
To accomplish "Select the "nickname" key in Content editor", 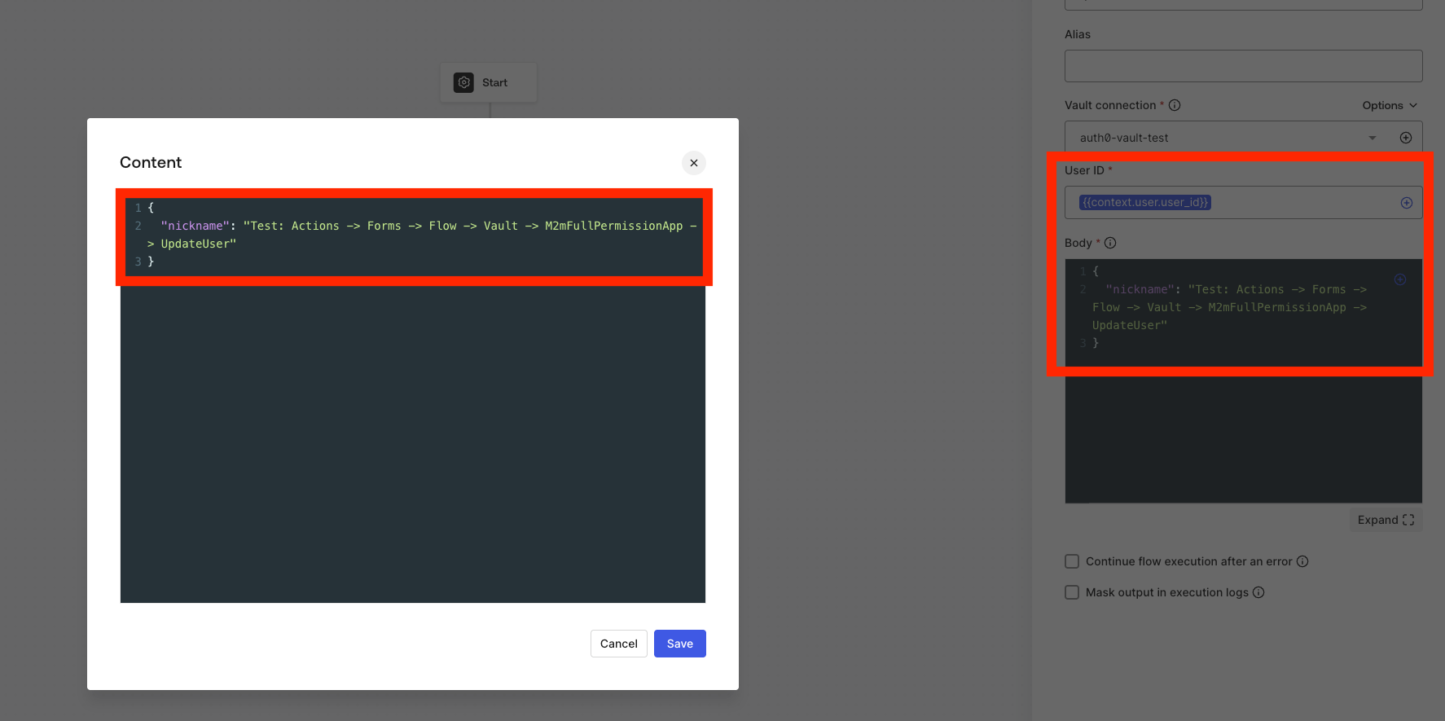I will 195,226.
